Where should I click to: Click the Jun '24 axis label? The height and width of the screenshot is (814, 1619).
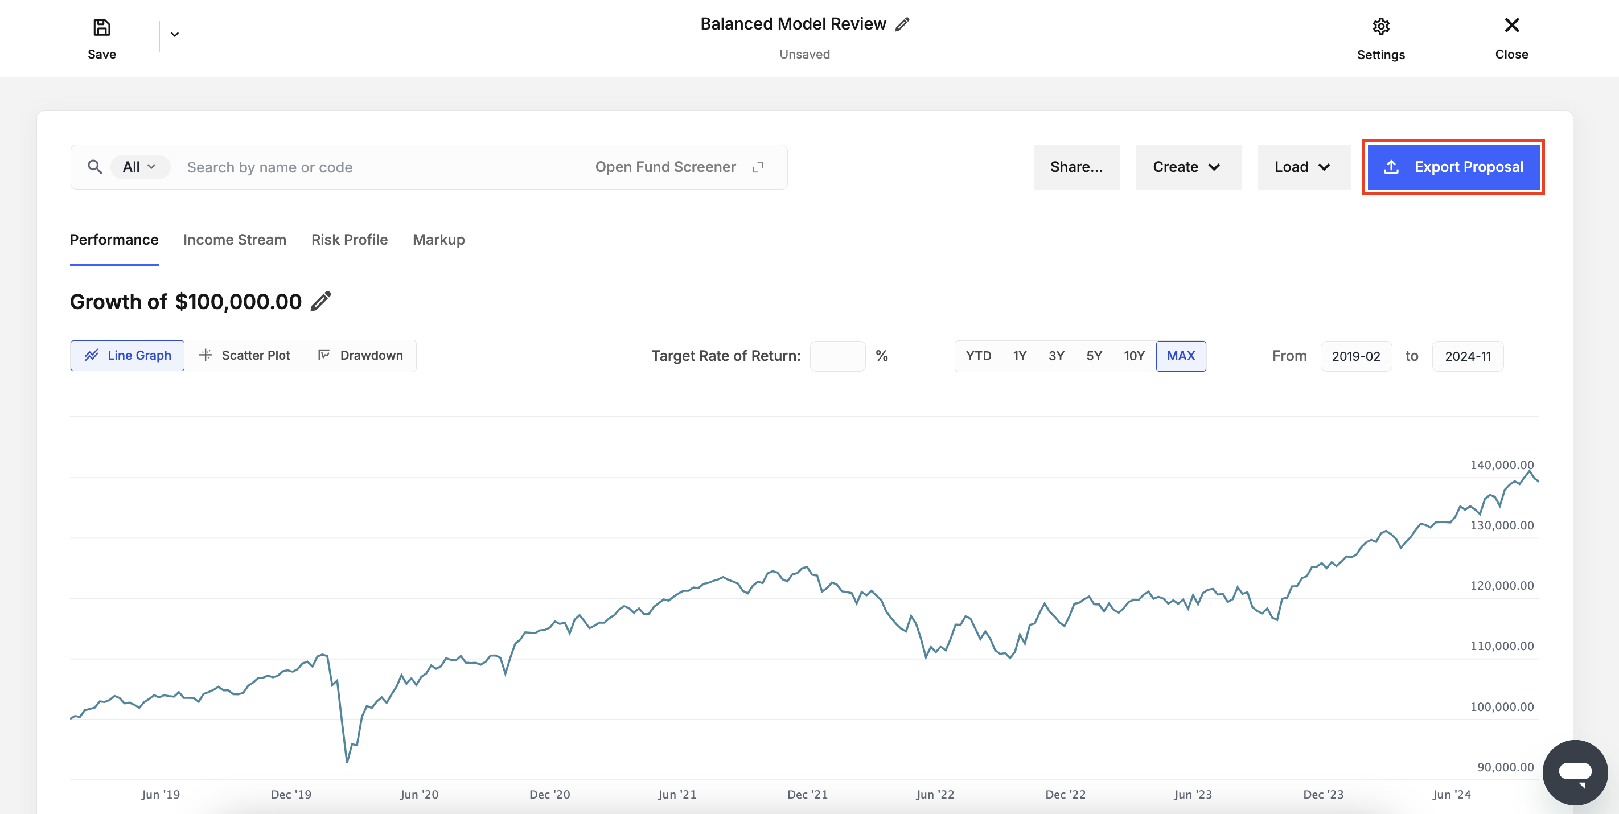[x=1451, y=794]
